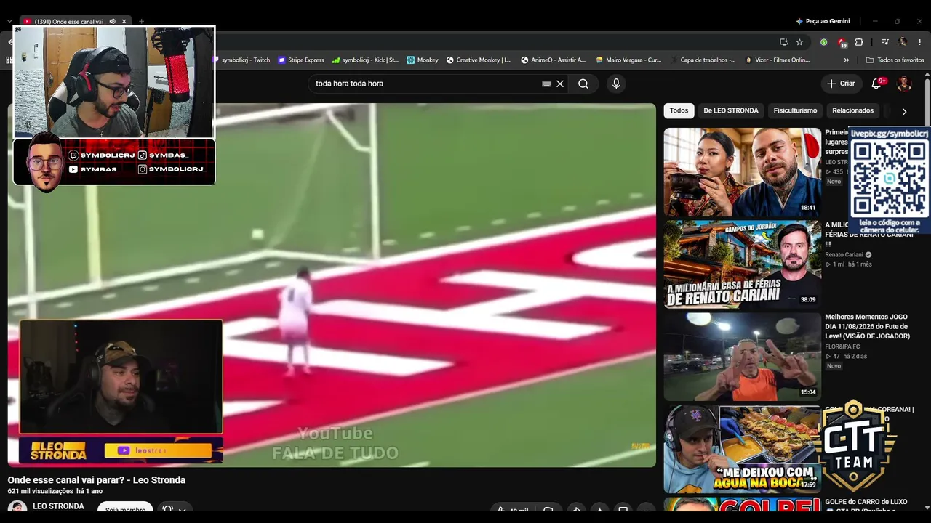Click the main video player
This screenshot has width=931, height=523.
click(332, 285)
